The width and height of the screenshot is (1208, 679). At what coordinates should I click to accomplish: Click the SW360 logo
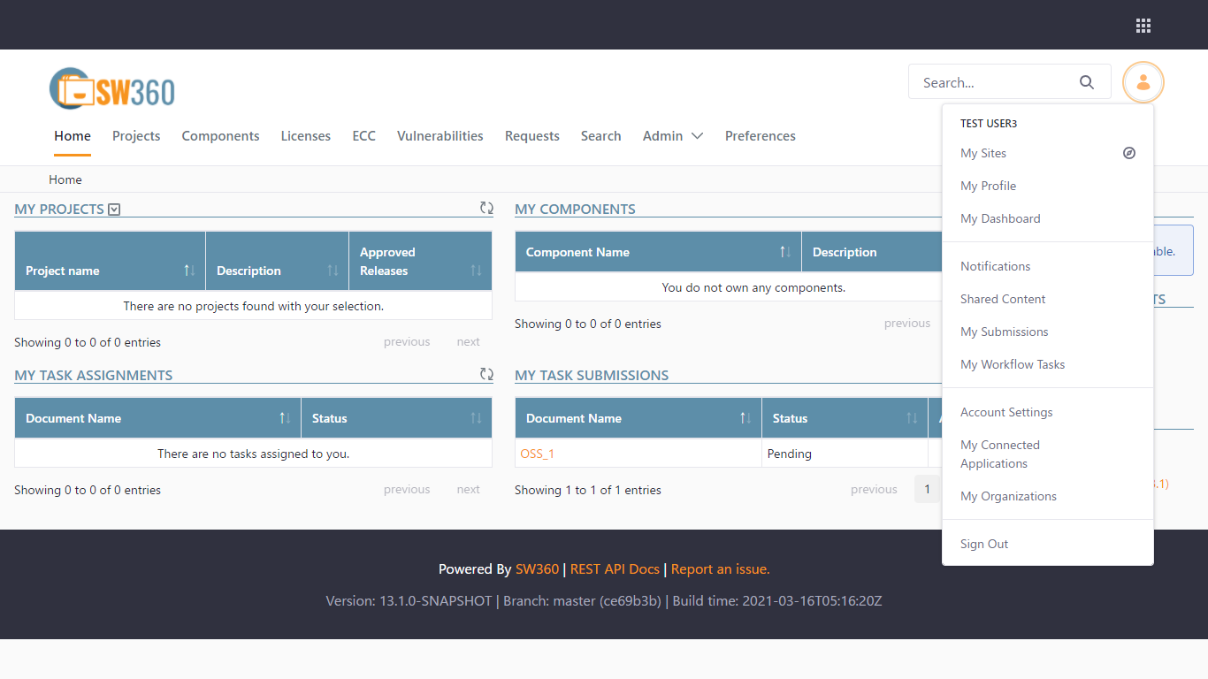[x=112, y=88]
